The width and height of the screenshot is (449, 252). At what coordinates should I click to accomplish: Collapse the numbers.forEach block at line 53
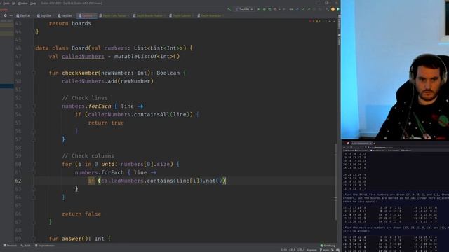tap(34, 106)
